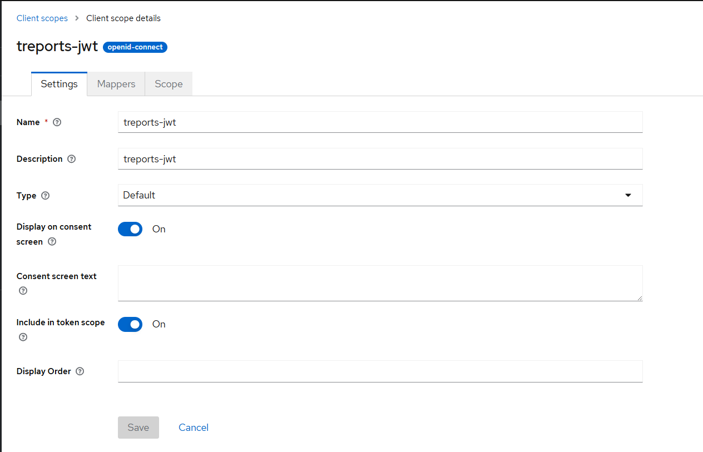Disable the Display on consent screen switch
This screenshot has height=452, width=703.
tap(130, 229)
